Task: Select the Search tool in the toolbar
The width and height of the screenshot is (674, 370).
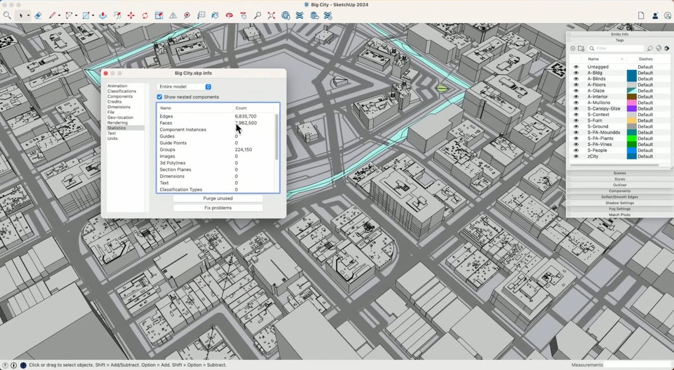Action: [7, 16]
